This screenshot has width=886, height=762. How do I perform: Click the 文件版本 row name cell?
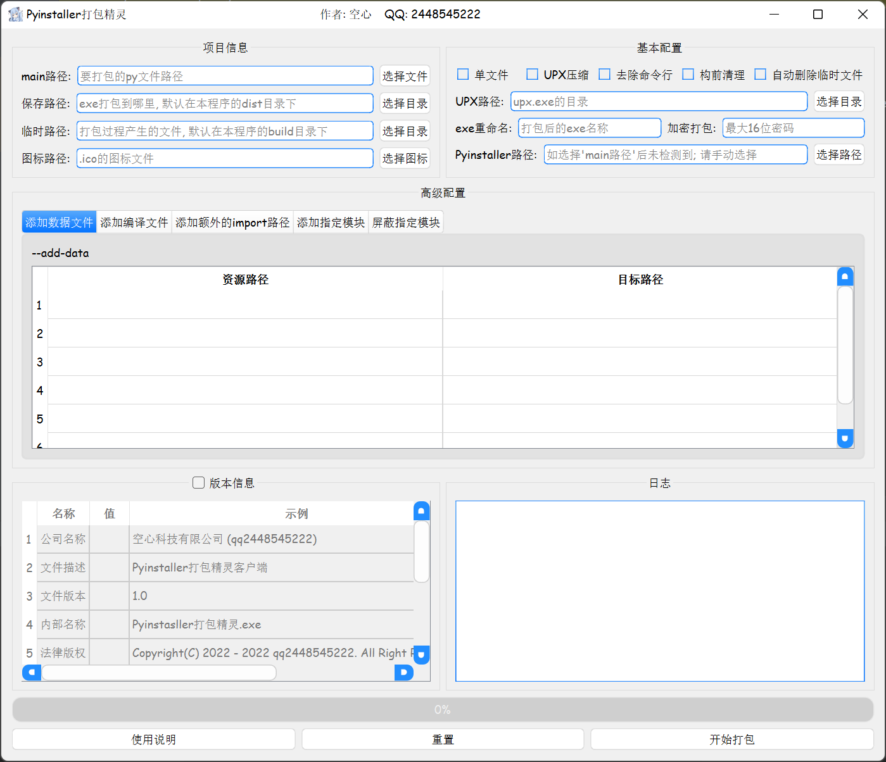63,596
